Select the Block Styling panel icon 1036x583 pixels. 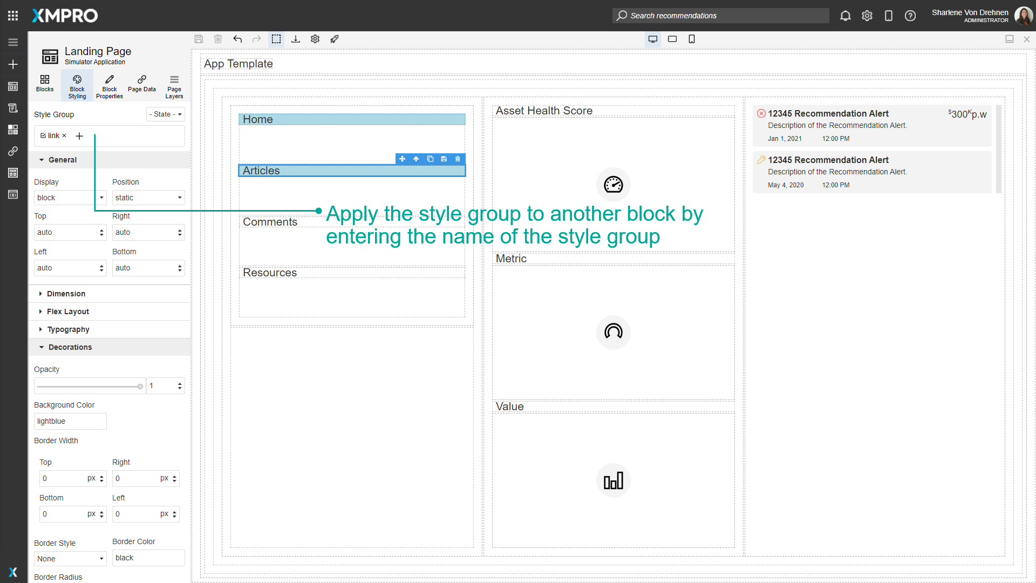tap(77, 85)
